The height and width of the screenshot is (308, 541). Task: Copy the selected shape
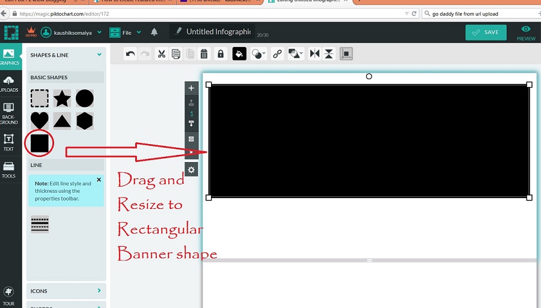(176, 54)
